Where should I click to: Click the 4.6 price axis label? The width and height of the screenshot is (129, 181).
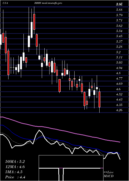click(x=118, y=89)
